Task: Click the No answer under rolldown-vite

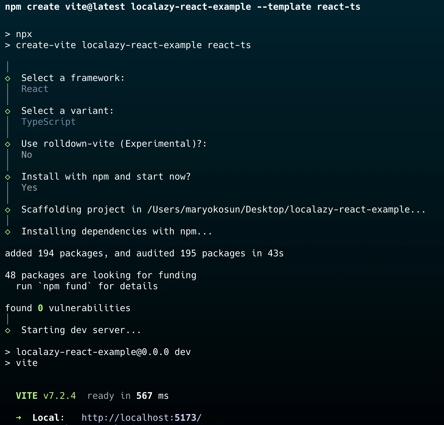Action: click(x=27, y=155)
